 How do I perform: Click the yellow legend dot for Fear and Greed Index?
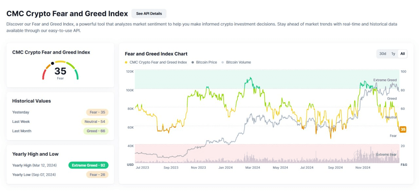126,62
